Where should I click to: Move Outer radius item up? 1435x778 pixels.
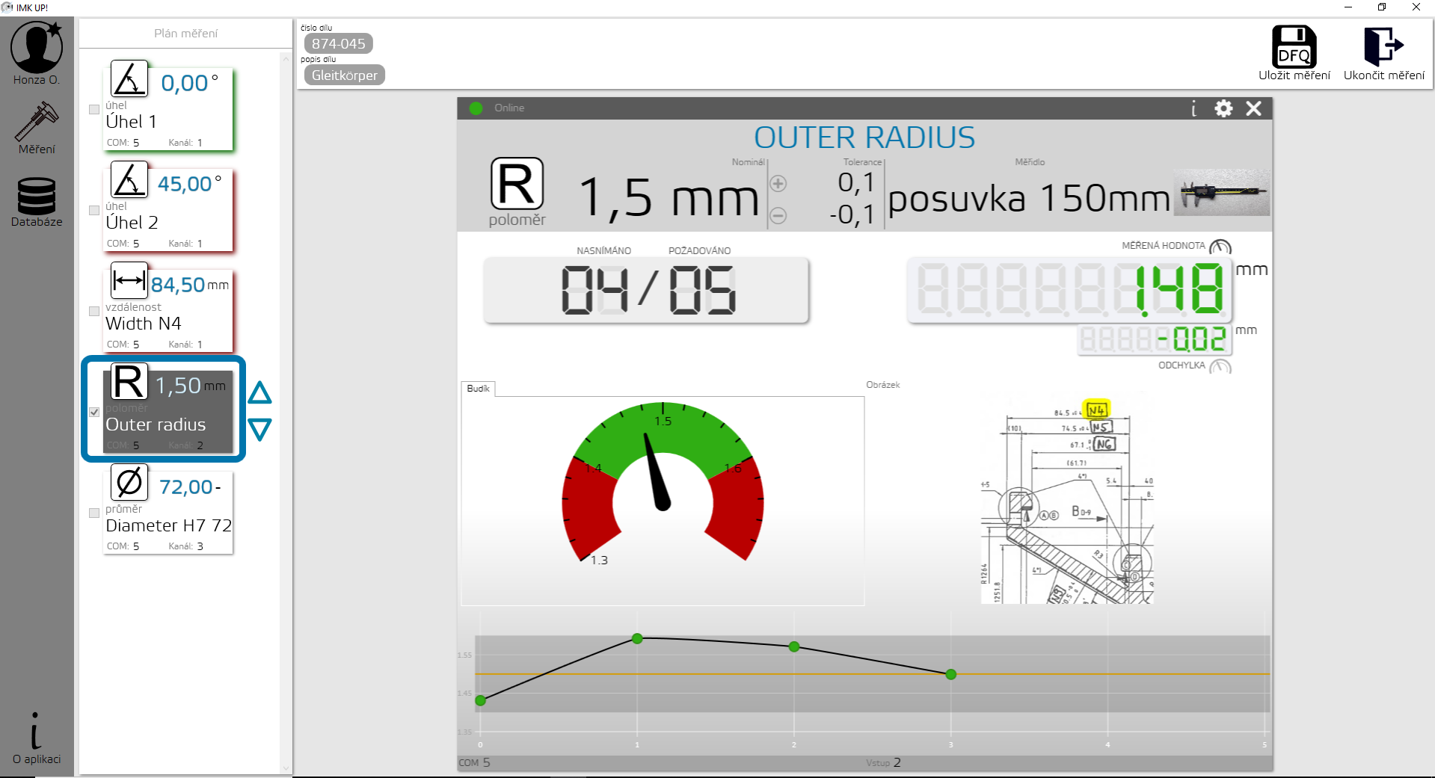[x=259, y=393]
